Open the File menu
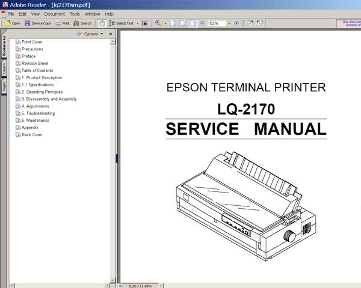 tap(11, 14)
